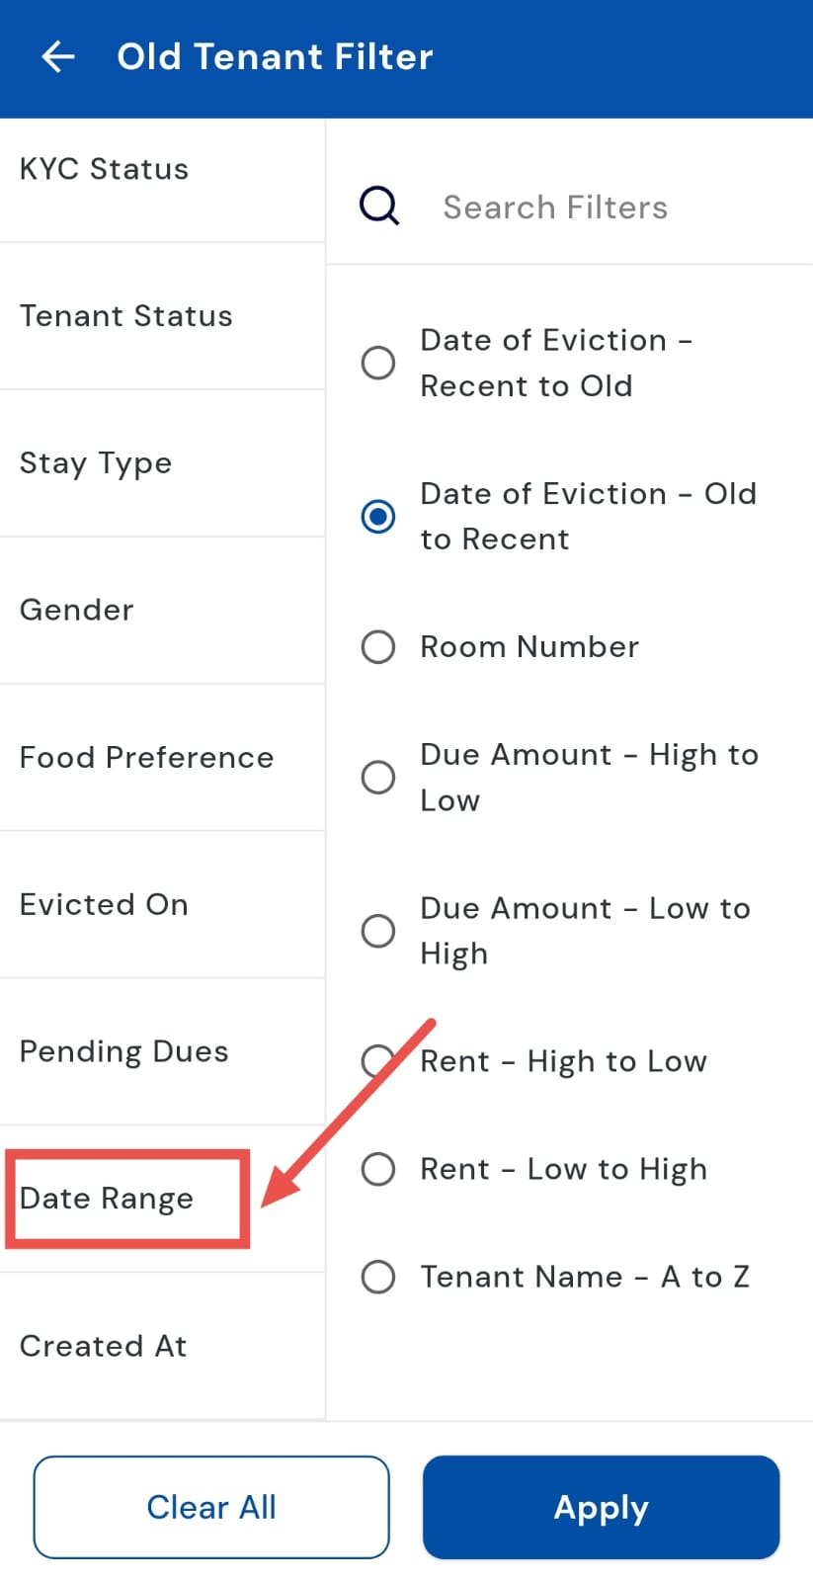This screenshot has width=813, height=1581.
Task: Select Due Amount High to Low
Action: (378, 777)
